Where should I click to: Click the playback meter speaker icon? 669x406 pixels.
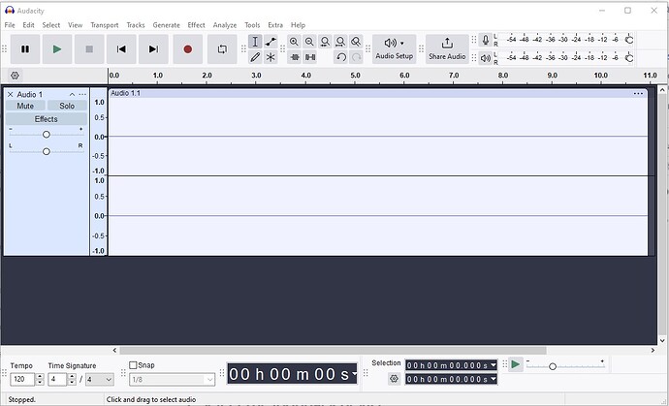(486, 58)
